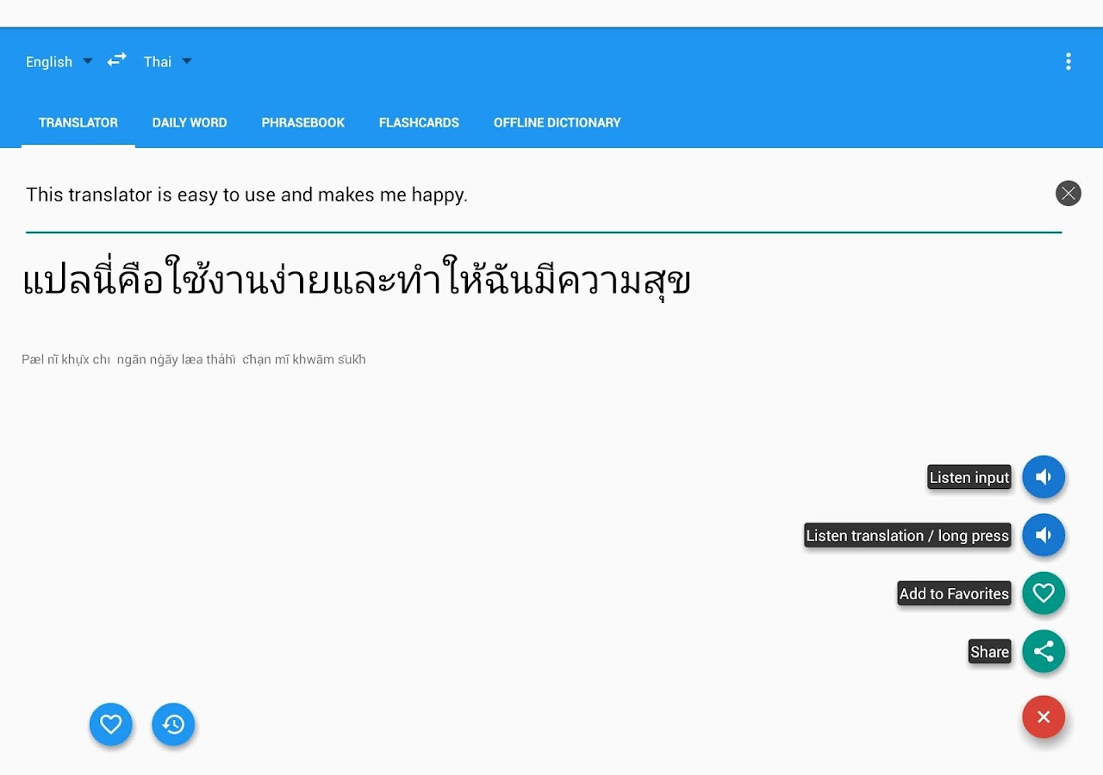Tap the green Share icon button

(1044, 652)
